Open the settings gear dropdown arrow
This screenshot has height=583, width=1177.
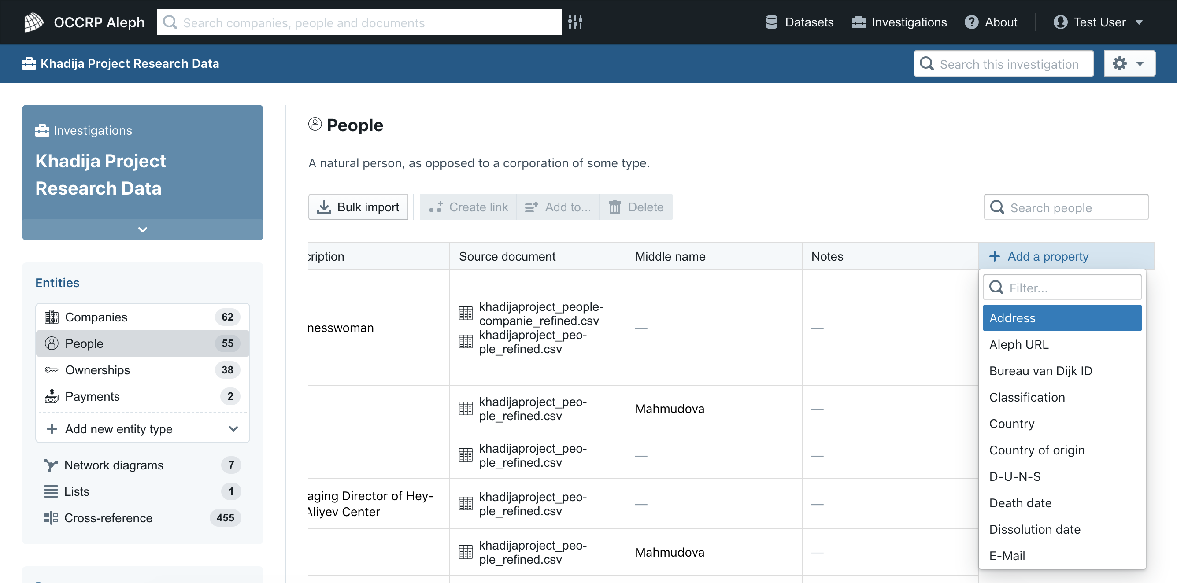1140,63
